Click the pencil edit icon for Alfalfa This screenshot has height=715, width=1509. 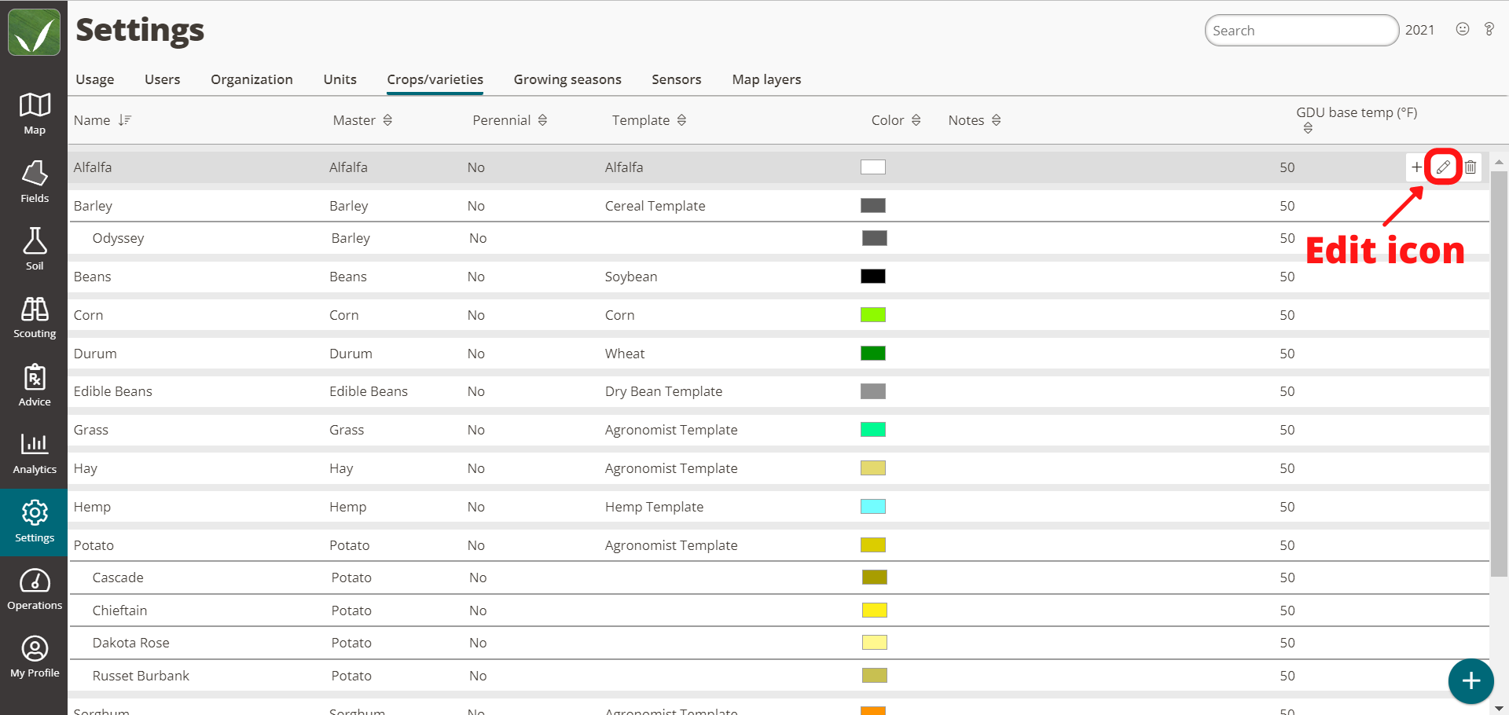pyautogui.click(x=1443, y=167)
